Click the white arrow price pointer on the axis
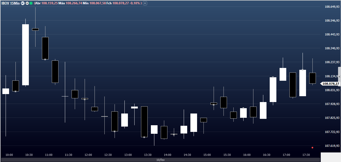This screenshot has height=162, width=341. [x=322, y=83]
